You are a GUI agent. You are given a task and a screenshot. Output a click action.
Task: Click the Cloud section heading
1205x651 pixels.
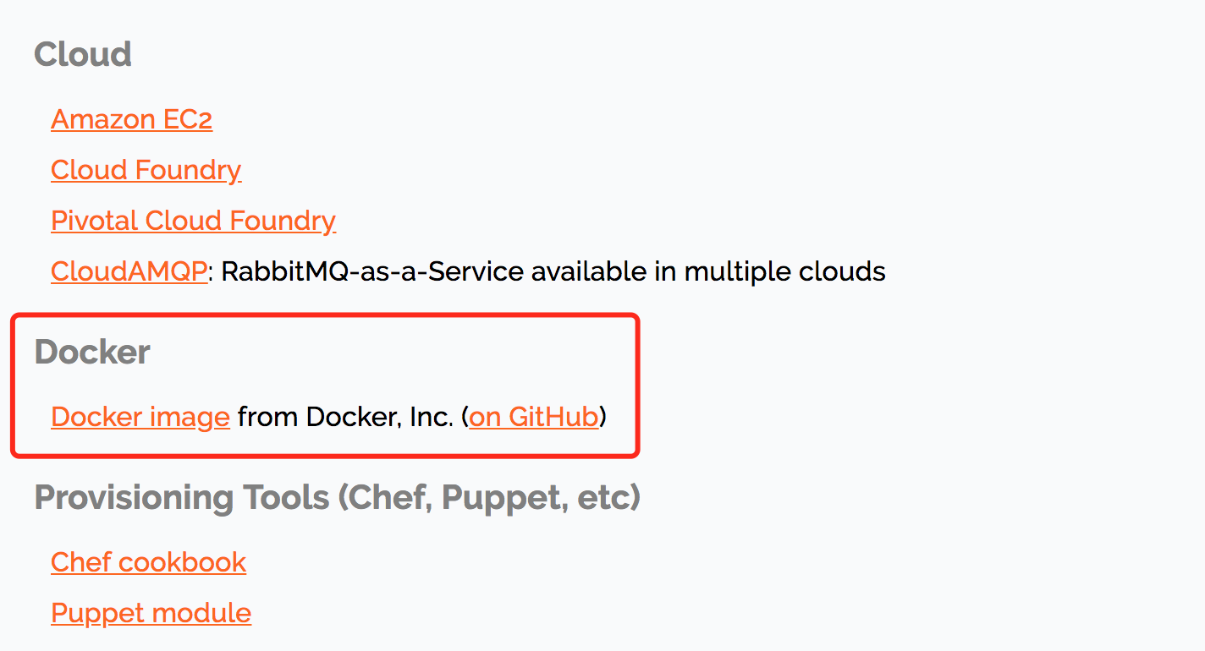83,54
